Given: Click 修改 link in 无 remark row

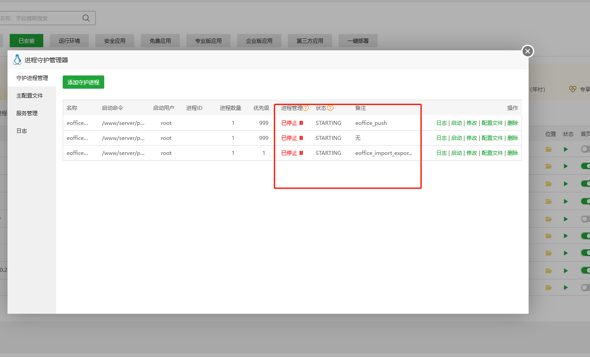Looking at the screenshot, I should 472,138.
